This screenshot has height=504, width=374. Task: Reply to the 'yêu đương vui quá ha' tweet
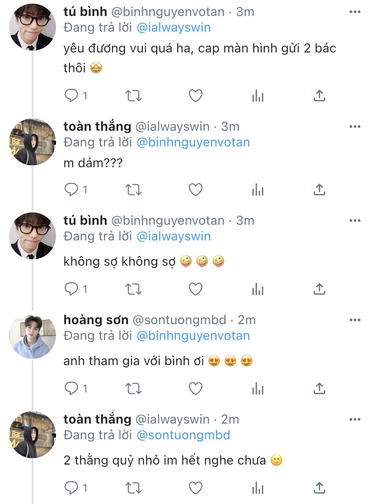coord(71,96)
